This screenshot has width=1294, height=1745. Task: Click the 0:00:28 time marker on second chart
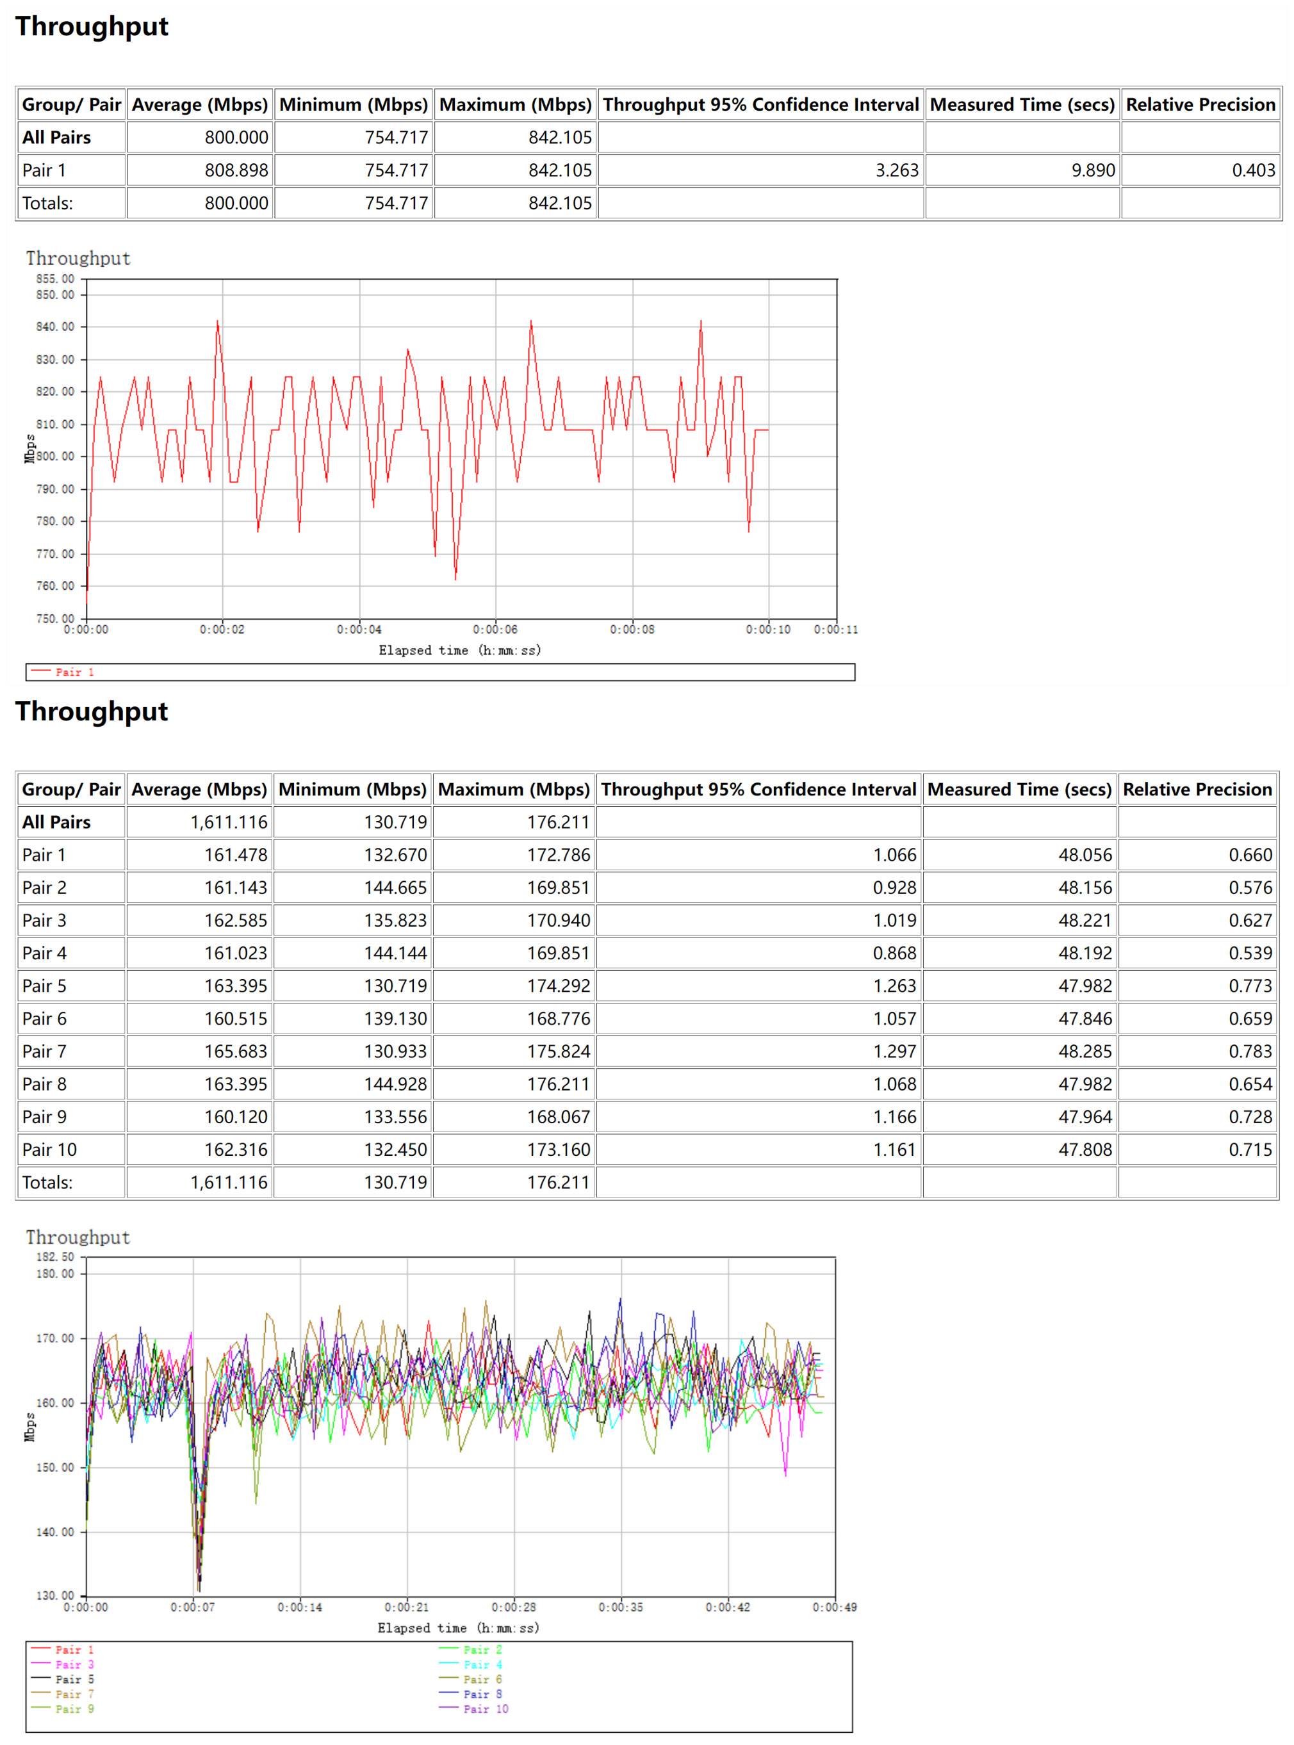tap(514, 1607)
